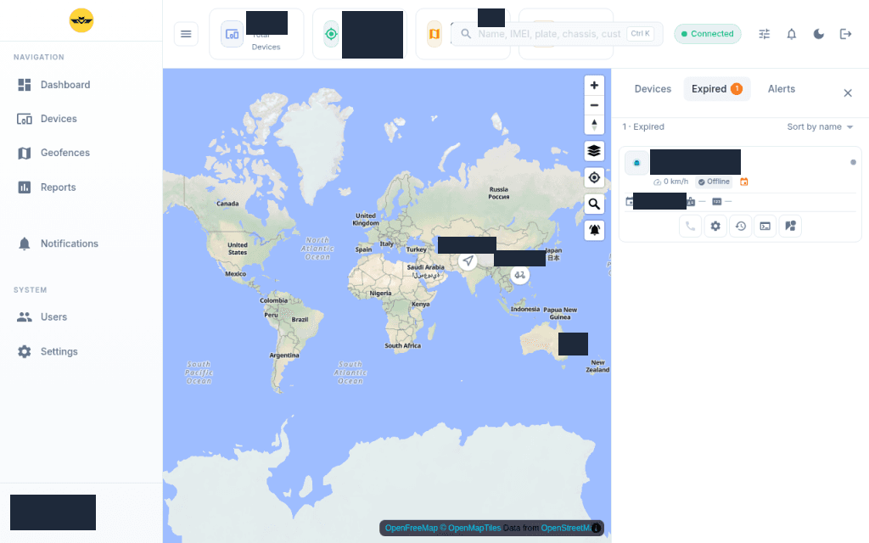
Task: Open the OpenFreeMap attribution link
Action: click(x=412, y=528)
